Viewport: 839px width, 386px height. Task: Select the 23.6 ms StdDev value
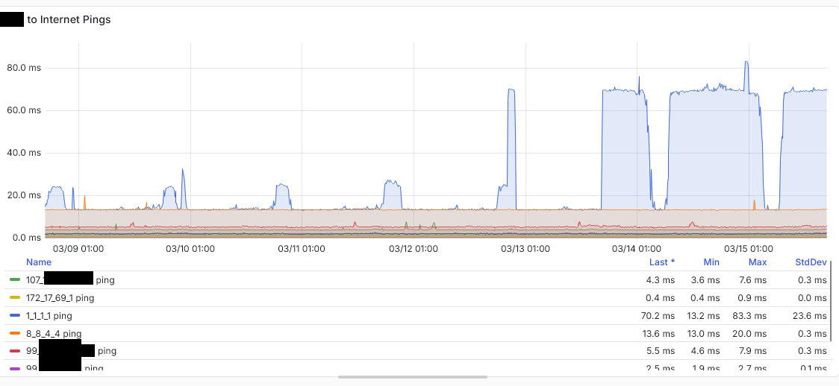(810, 315)
